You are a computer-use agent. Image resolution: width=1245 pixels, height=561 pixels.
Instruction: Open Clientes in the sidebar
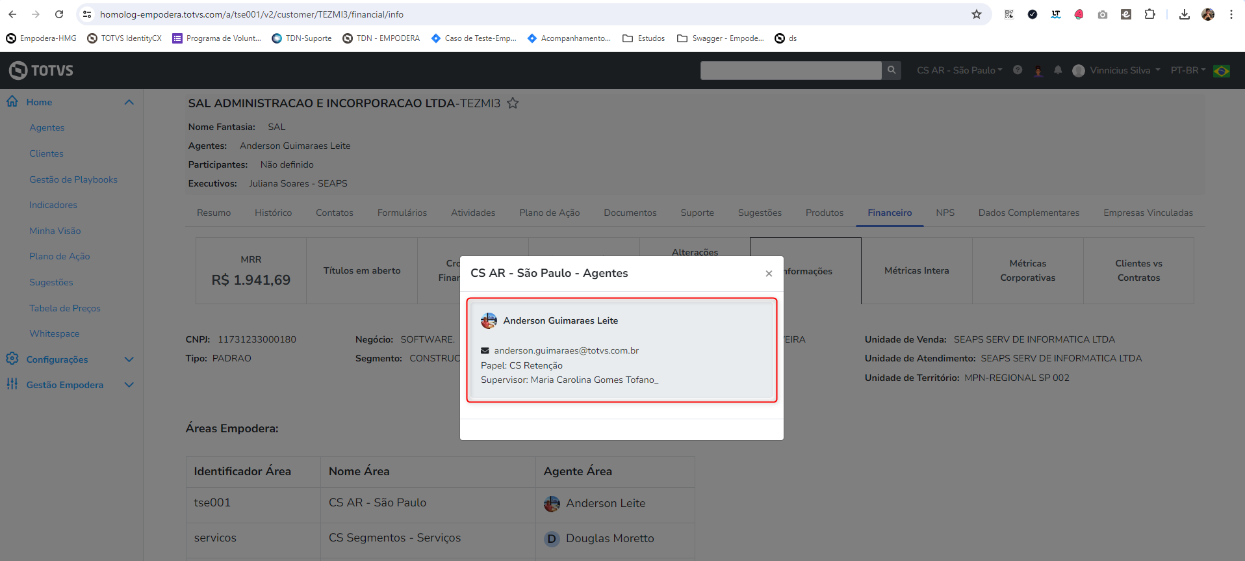[x=46, y=153]
